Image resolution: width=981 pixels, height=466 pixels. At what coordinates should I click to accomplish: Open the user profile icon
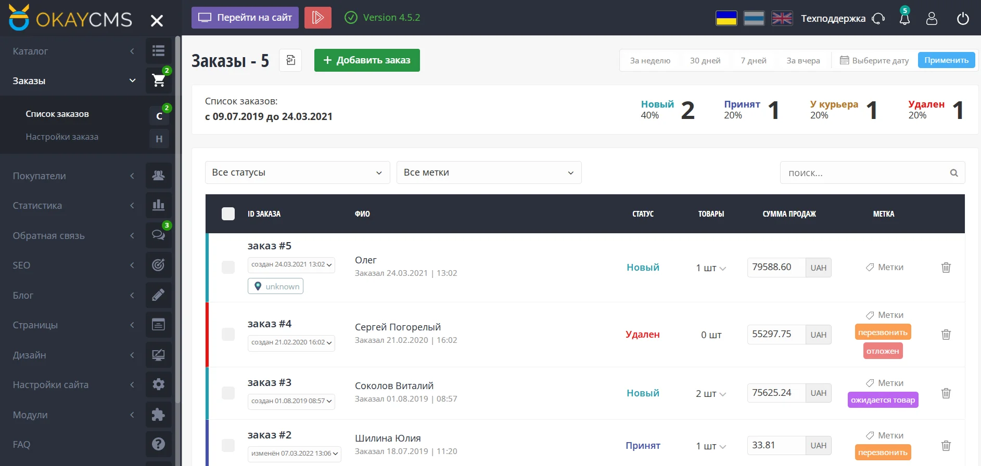pos(932,19)
